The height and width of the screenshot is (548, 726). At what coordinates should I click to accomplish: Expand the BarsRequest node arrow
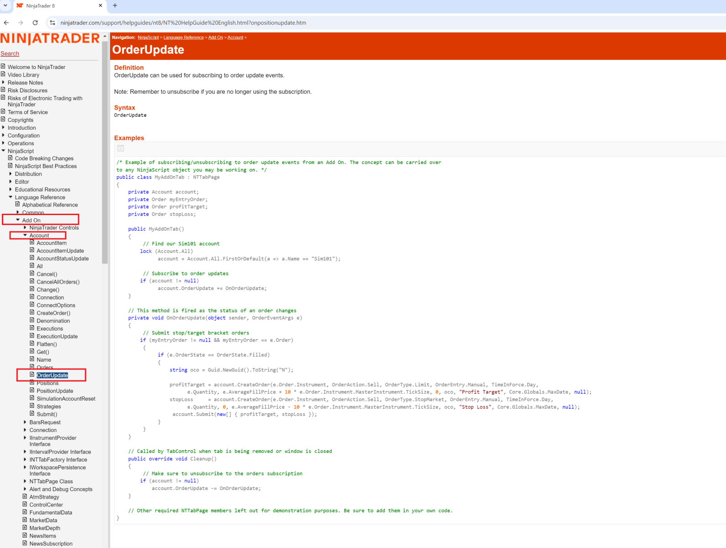pyautogui.click(x=25, y=422)
